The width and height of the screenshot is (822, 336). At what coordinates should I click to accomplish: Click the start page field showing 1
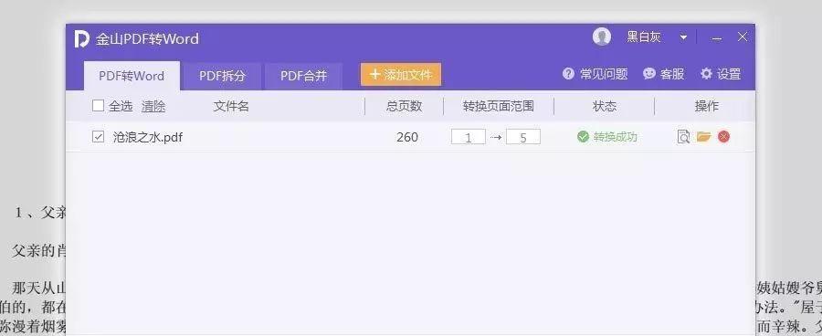[x=469, y=137]
